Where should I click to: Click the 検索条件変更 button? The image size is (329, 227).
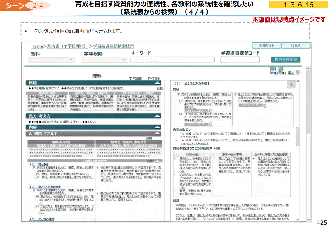pos(286,59)
